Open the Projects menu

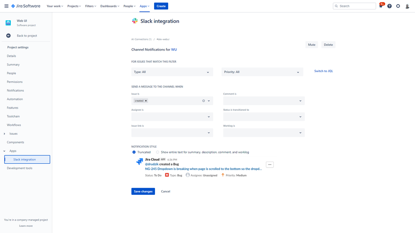[74, 6]
